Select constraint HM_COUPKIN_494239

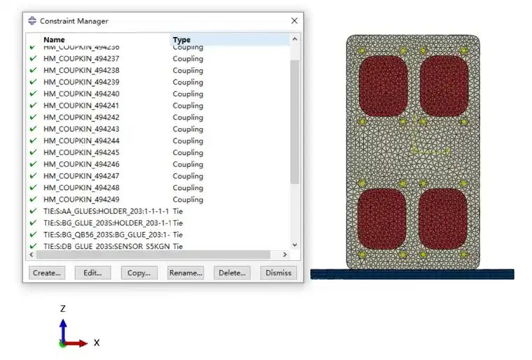81,82
